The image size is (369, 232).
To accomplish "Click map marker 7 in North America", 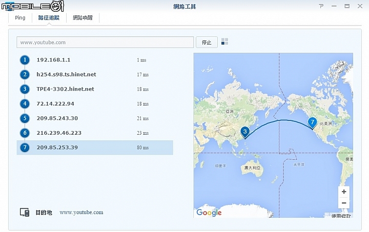I will click(312, 123).
